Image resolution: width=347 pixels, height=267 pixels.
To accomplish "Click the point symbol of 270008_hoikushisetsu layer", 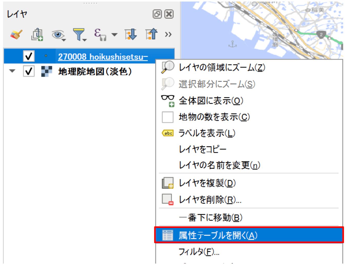I will tap(46, 56).
